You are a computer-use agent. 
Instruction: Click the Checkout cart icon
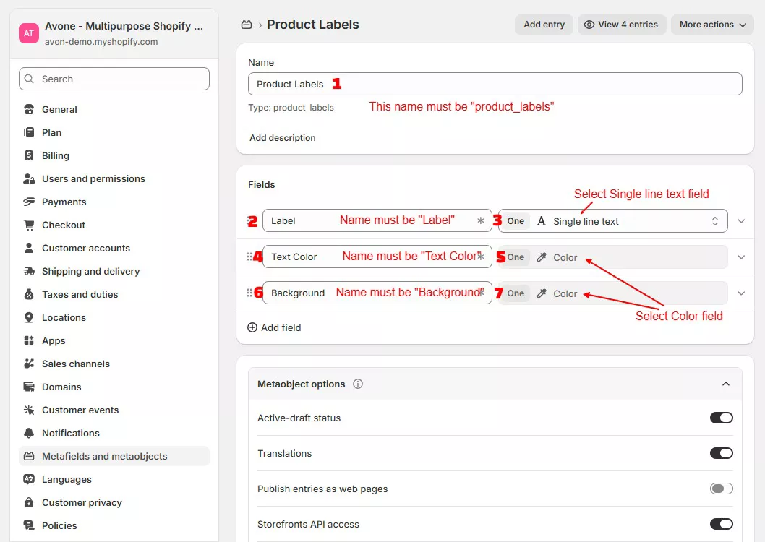coord(29,225)
